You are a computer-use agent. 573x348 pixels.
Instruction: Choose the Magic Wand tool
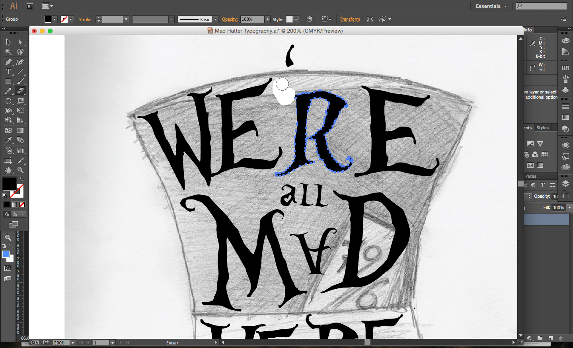coord(8,52)
